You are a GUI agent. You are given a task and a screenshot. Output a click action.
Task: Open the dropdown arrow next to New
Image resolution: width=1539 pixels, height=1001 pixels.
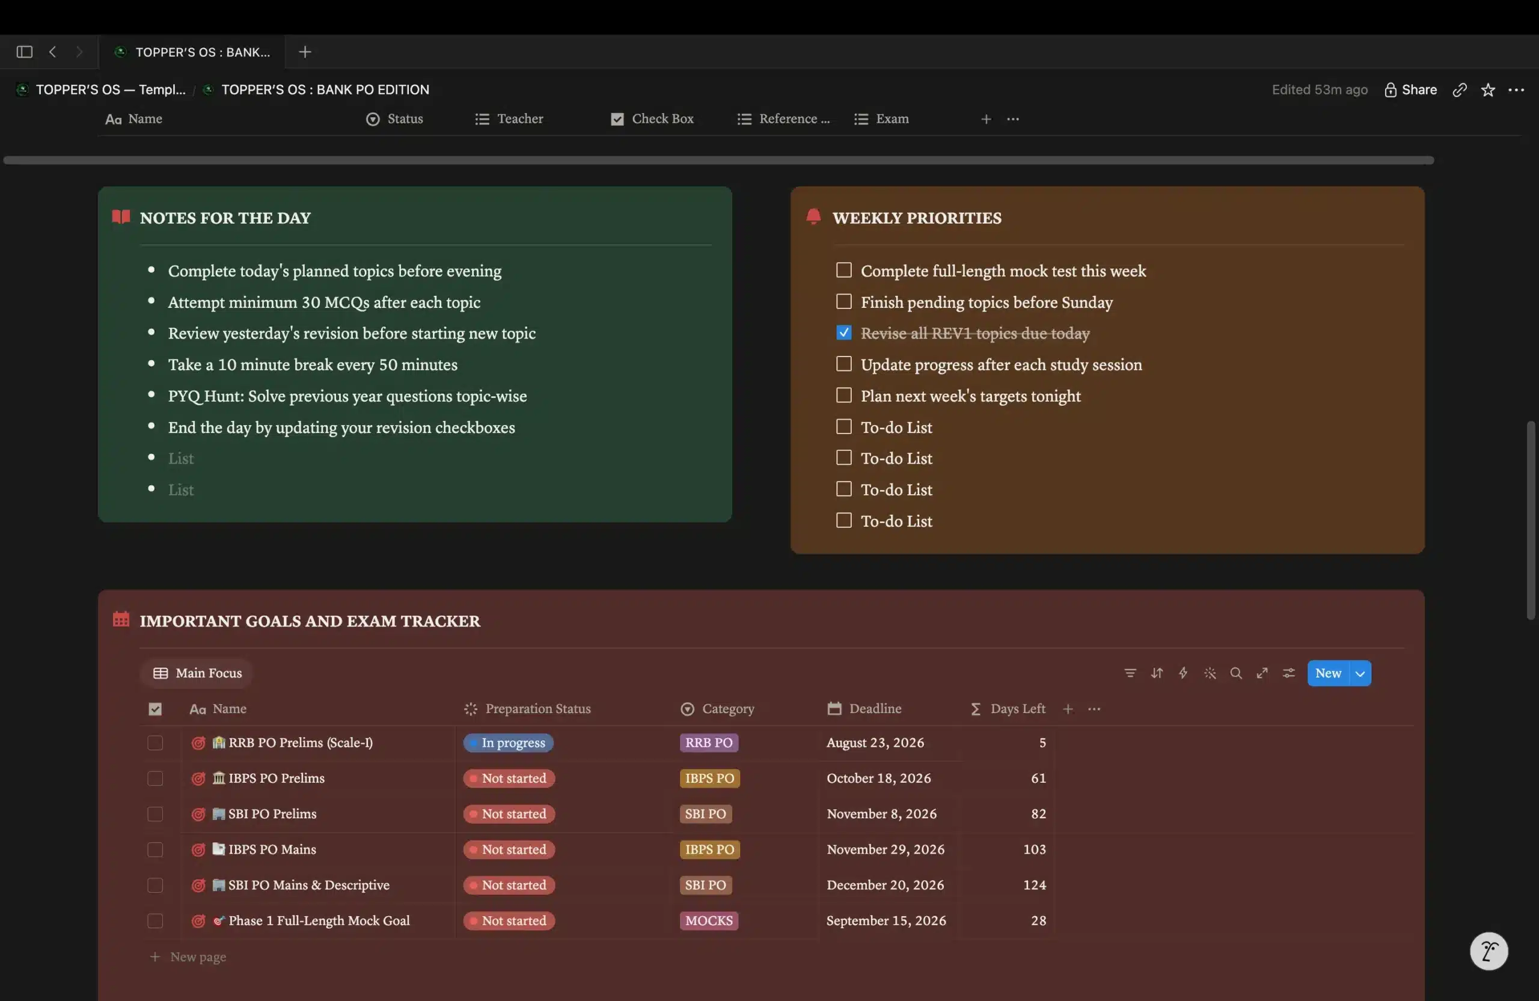pos(1360,673)
